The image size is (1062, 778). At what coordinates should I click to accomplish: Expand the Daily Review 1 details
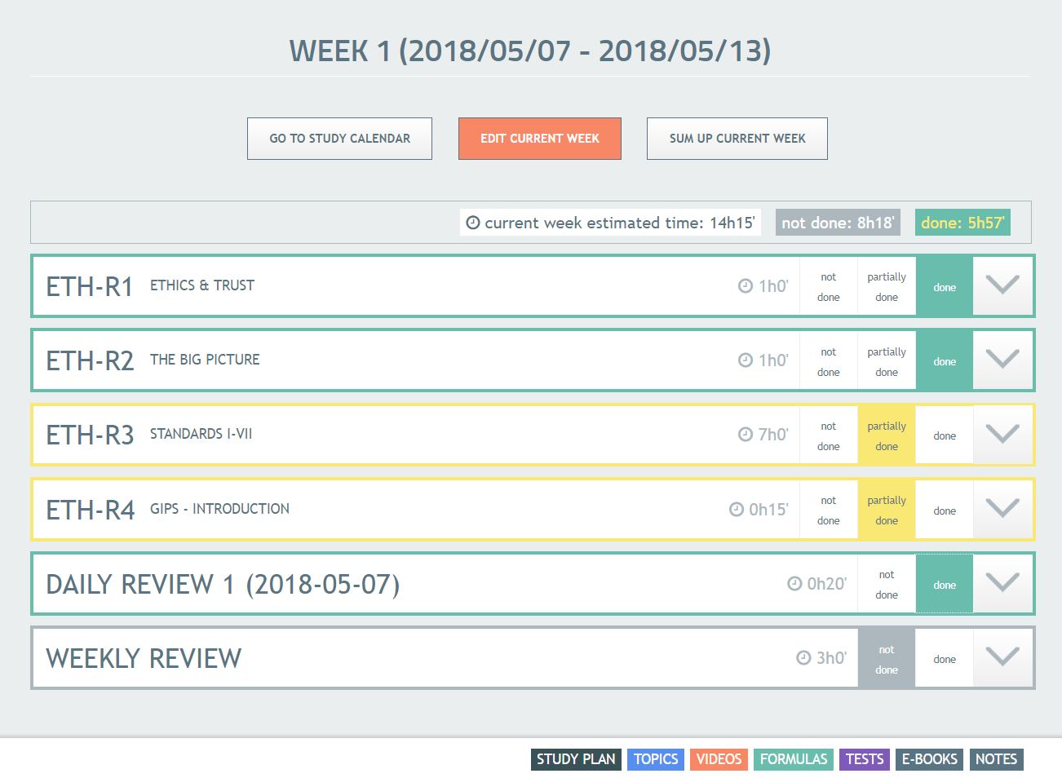pyautogui.click(x=1002, y=583)
